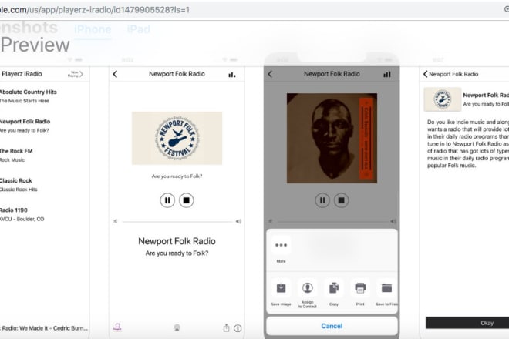509x339 pixels.
Task: Adjust dimmed volume slider in third screenshot
Action: [x=332, y=222]
